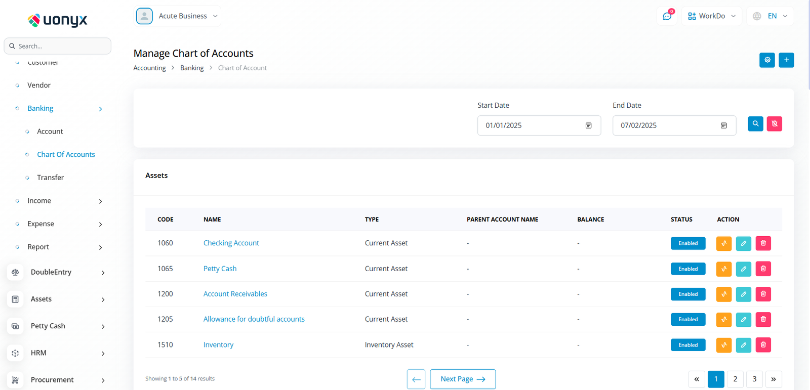Open the chat messages notification icon

pos(667,16)
